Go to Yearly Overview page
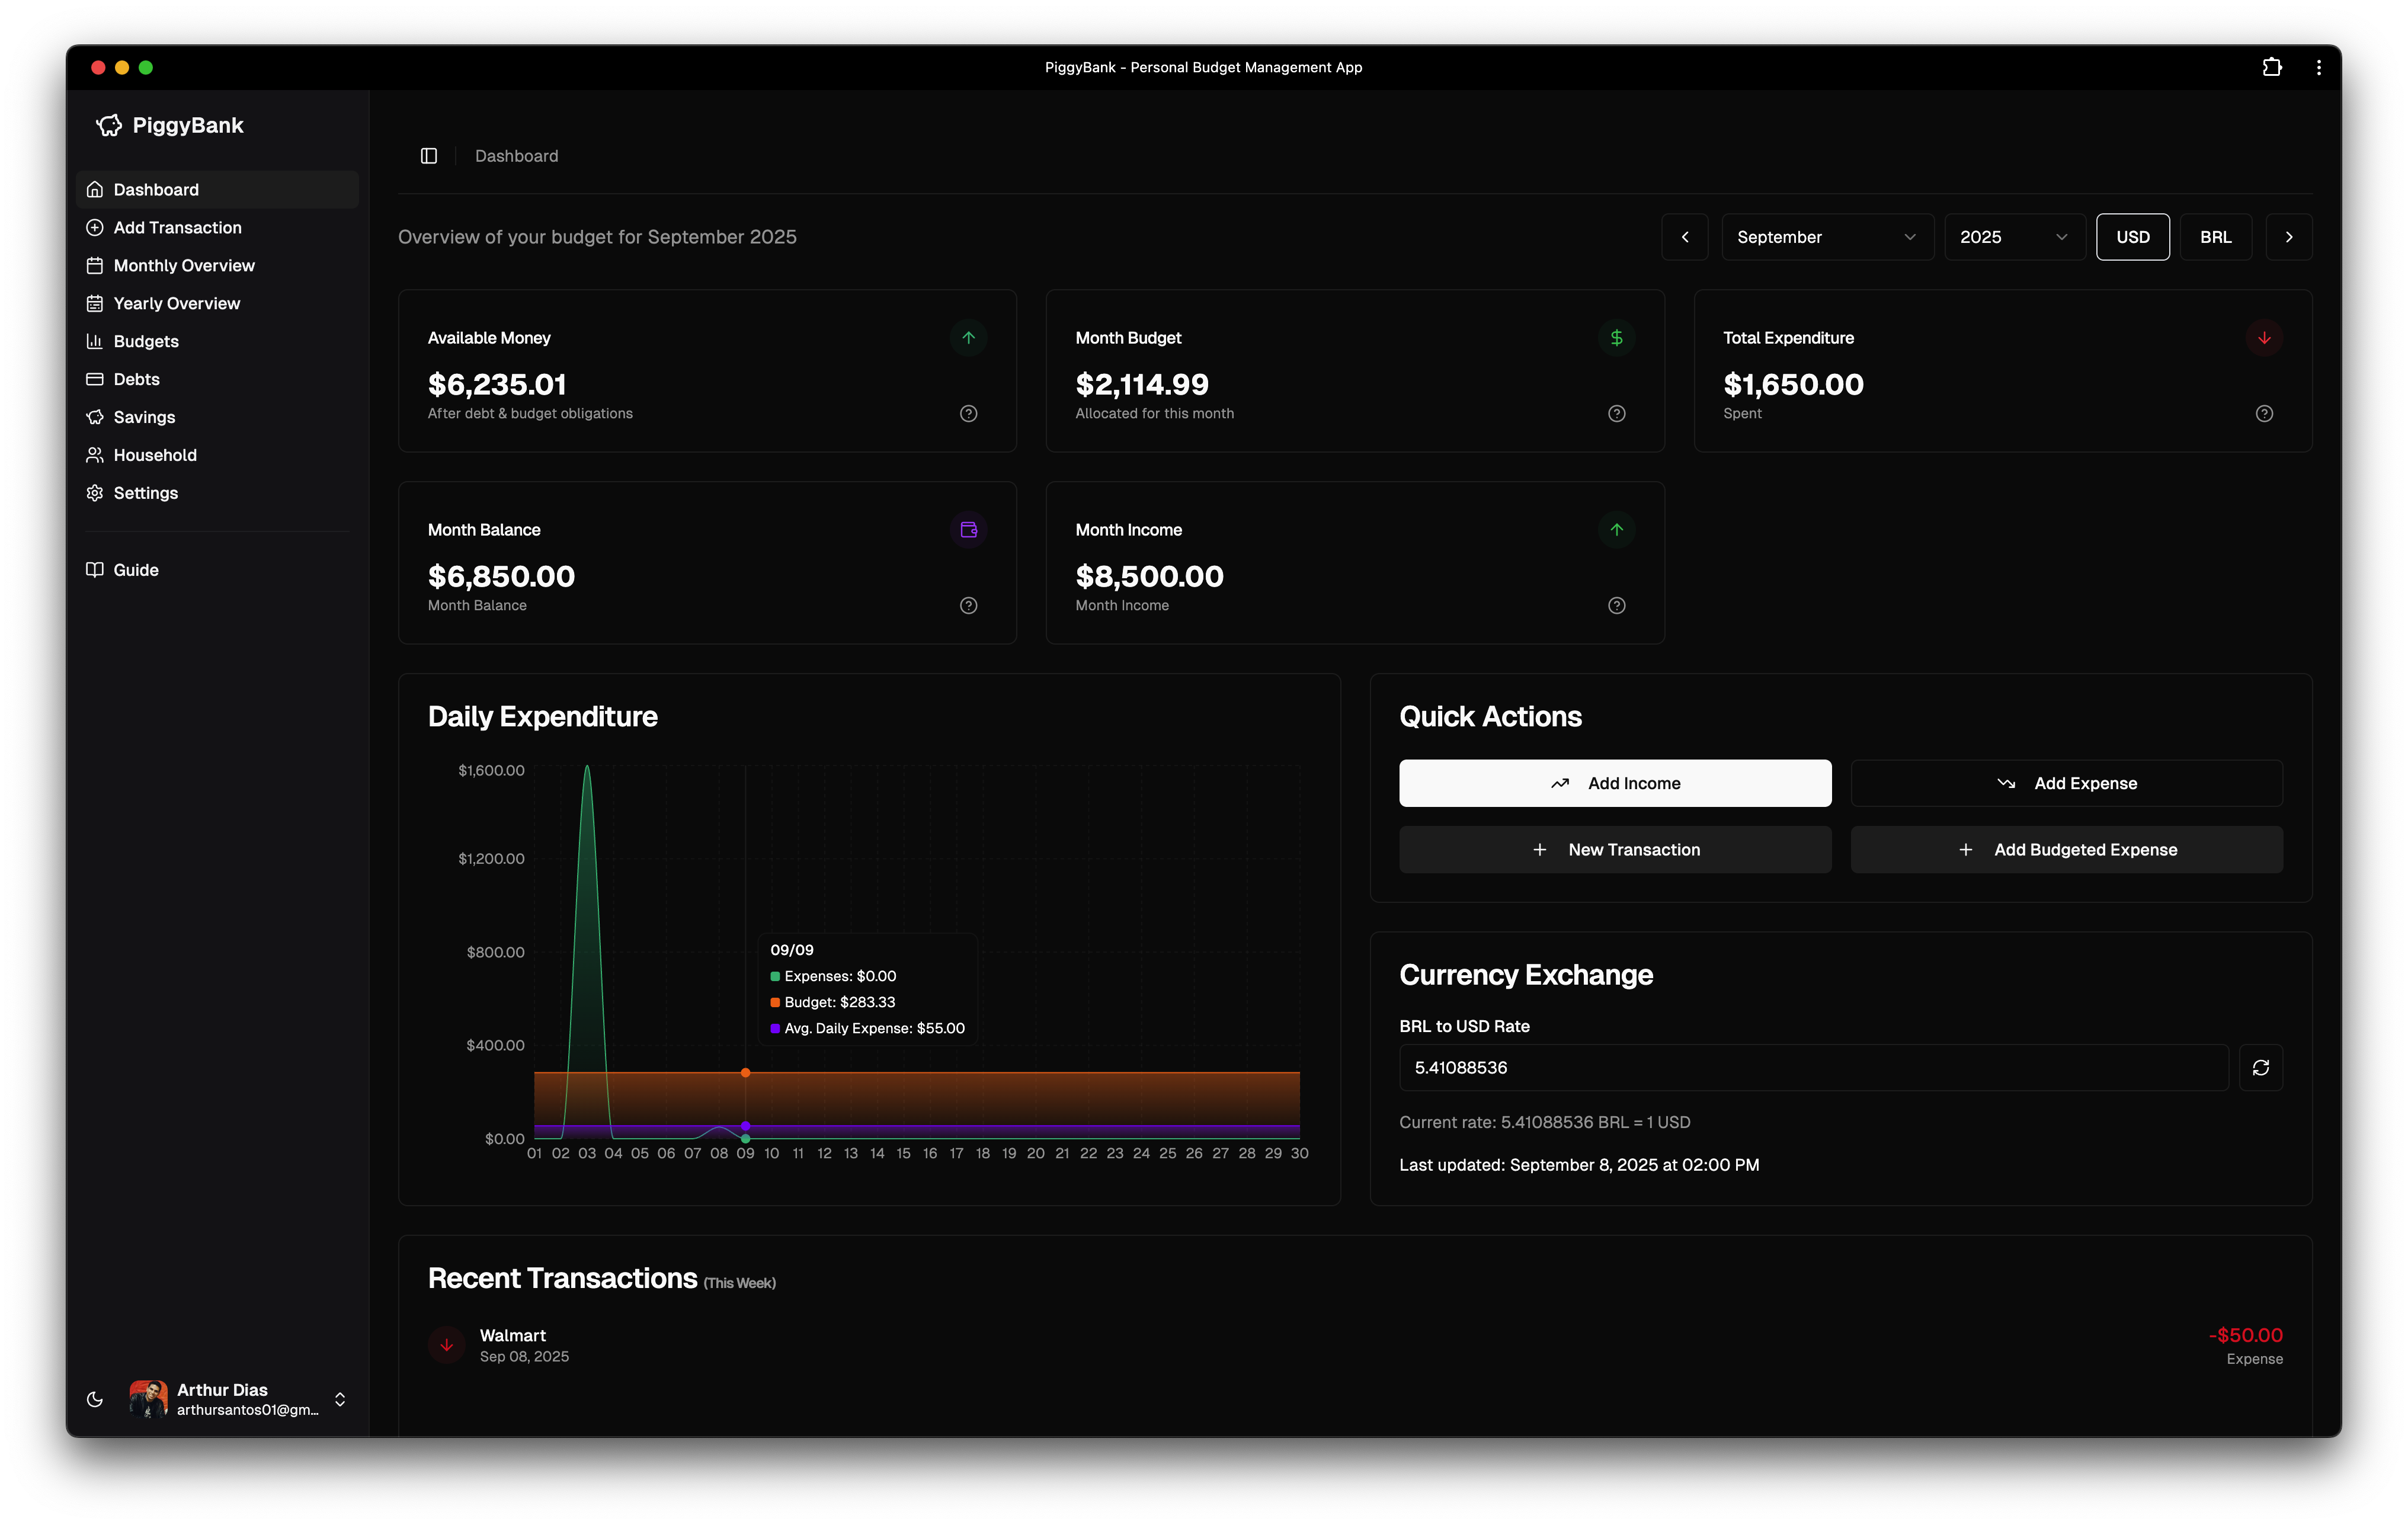Viewport: 2408px width, 1525px height. (x=217, y=304)
